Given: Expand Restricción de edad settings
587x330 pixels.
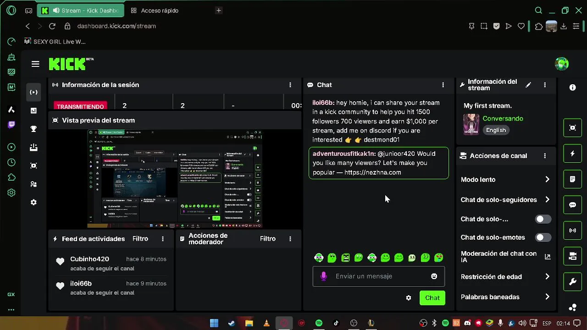Looking at the screenshot, I should pyautogui.click(x=547, y=276).
